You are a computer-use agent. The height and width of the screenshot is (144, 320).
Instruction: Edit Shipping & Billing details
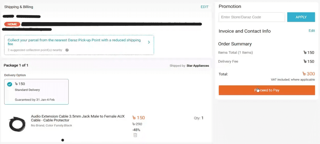pyautogui.click(x=204, y=7)
